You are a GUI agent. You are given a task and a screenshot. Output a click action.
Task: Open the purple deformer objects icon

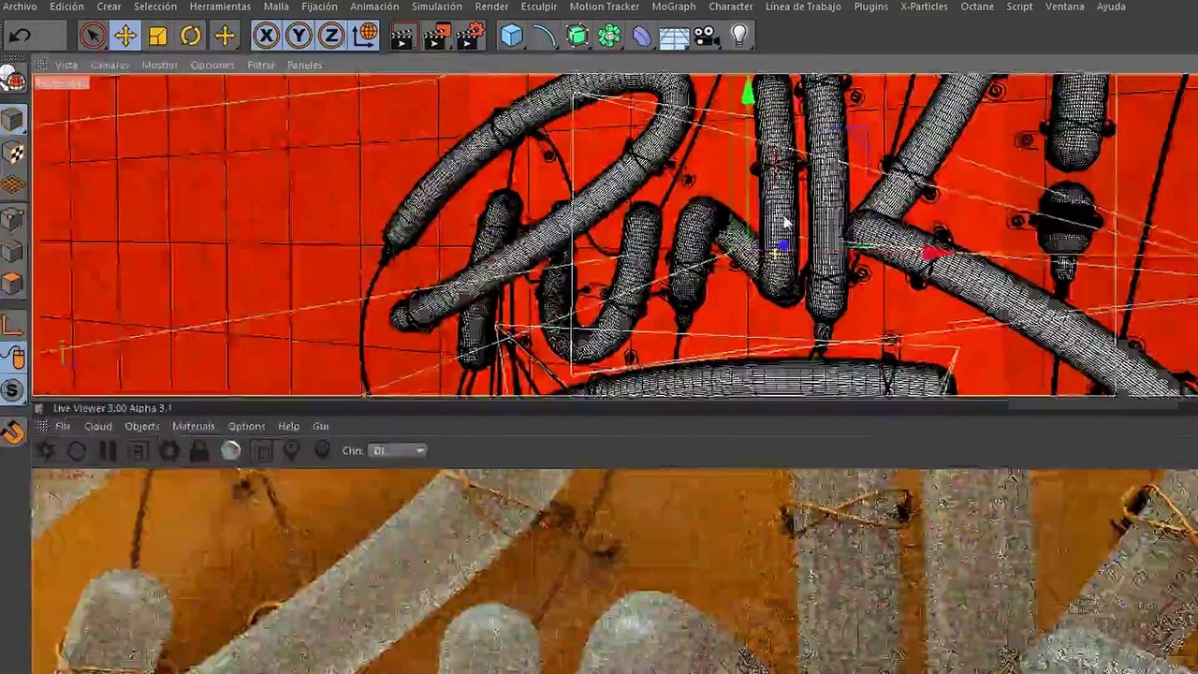pyautogui.click(x=641, y=37)
